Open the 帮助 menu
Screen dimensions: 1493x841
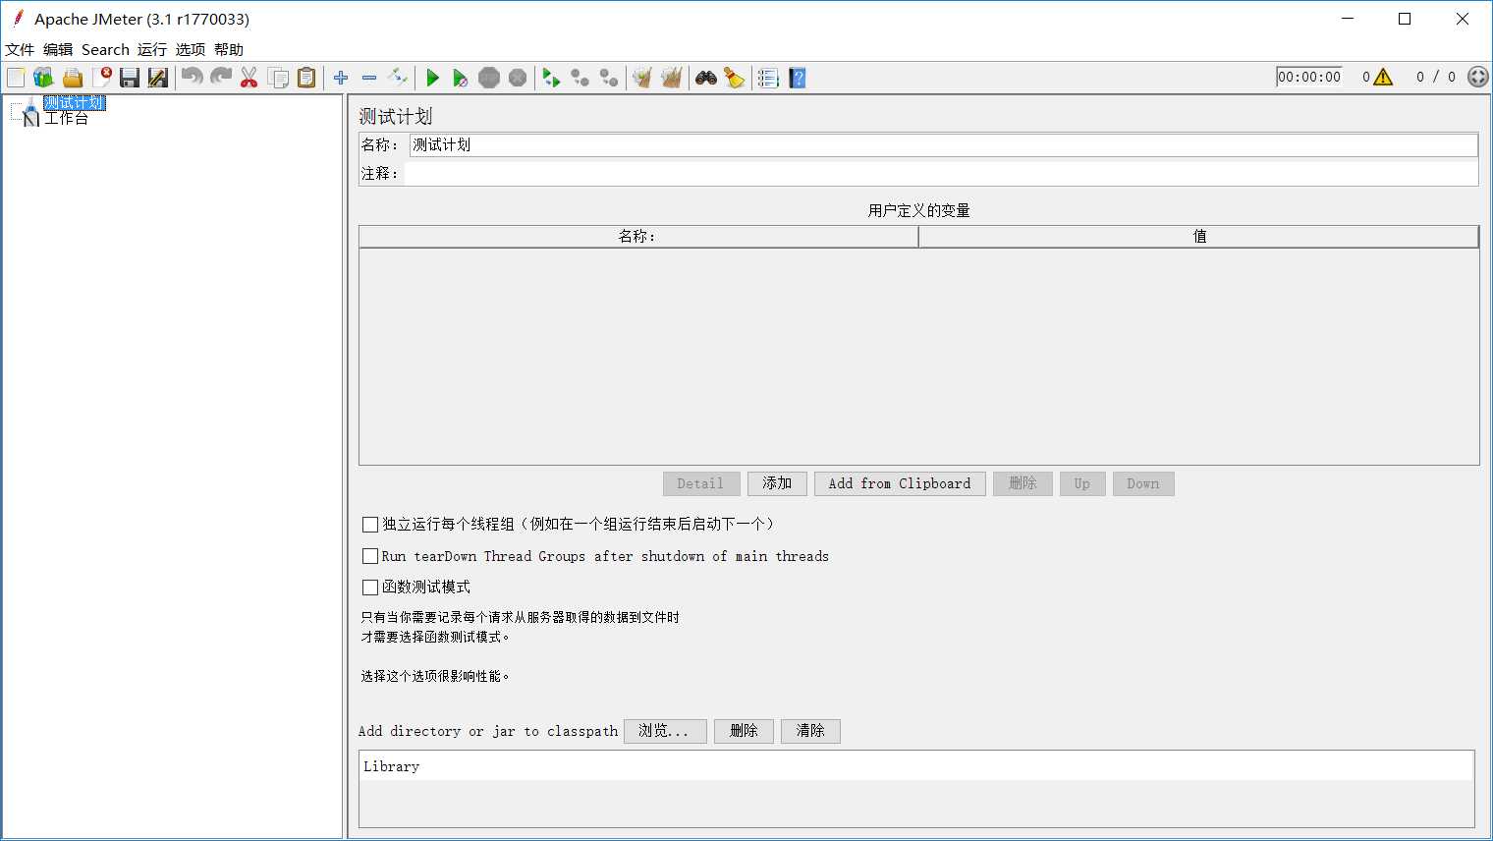click(229, 49)
